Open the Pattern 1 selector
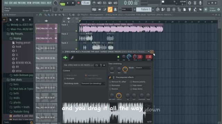The height and width of the screenshot is (124, 222). (x=144, y=9)
